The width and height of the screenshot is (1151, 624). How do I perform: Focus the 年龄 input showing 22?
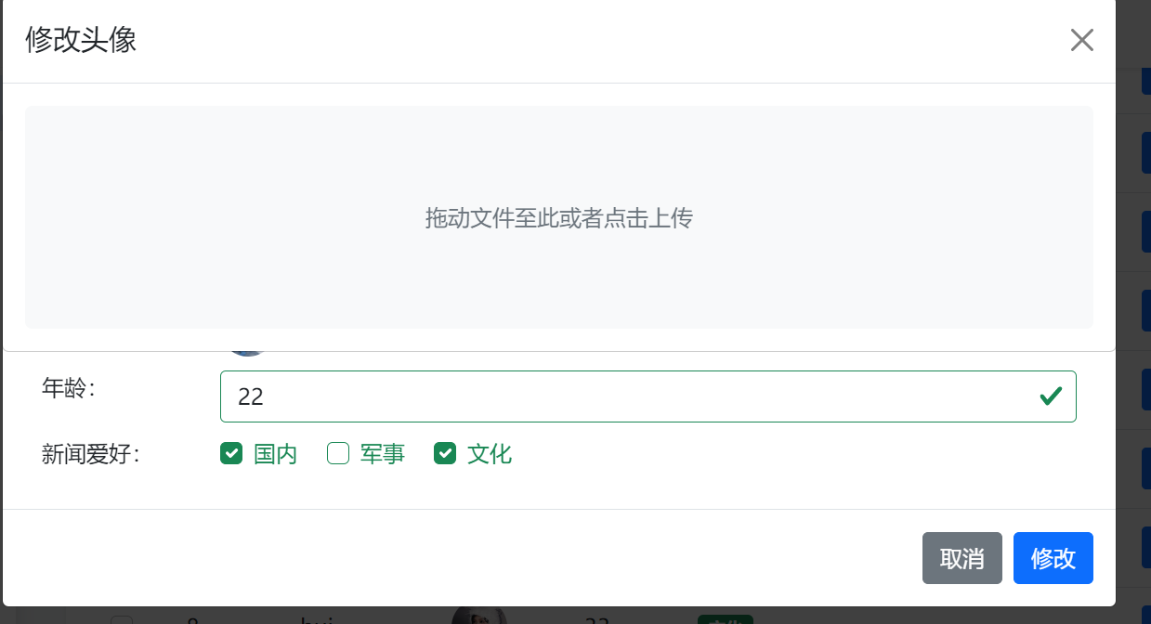(x=647, y=396)
